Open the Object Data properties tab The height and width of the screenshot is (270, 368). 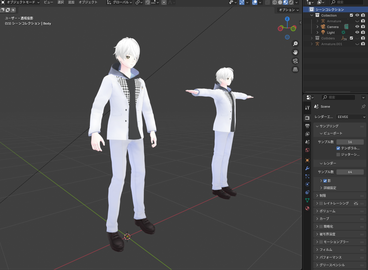(307, 200)
